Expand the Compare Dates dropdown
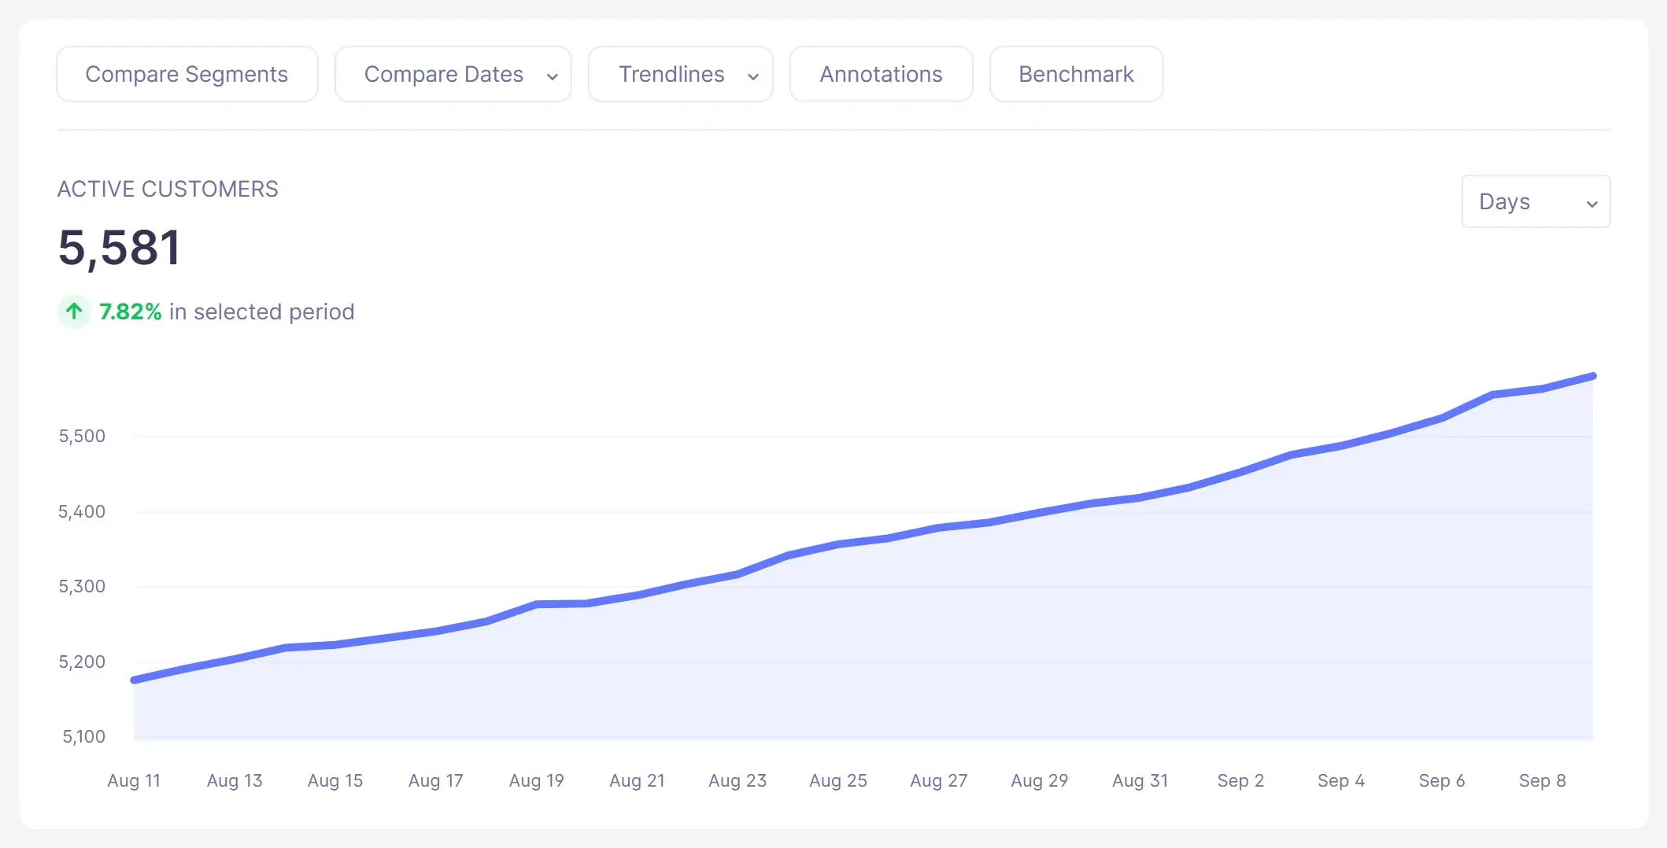The height and width of the screenshot is (848, 1667). click(453, 74)
